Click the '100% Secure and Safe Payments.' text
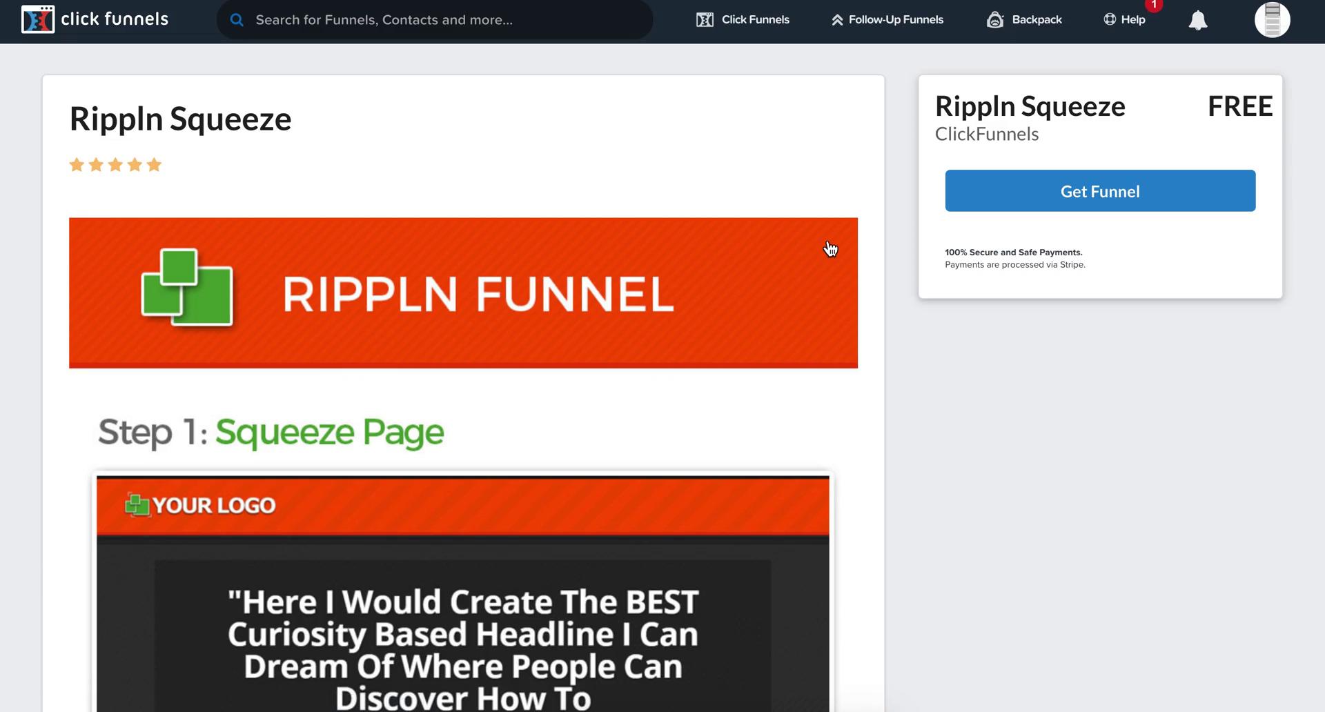The image size is (1325, 712). (x=1014, y=253)
